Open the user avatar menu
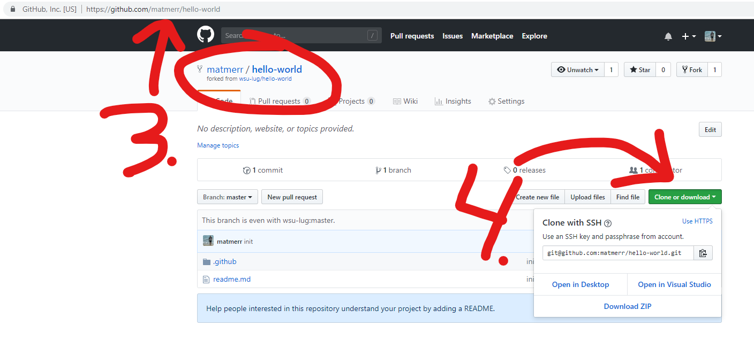This screenshot has width=754, height=341. [x=713, y=36]
